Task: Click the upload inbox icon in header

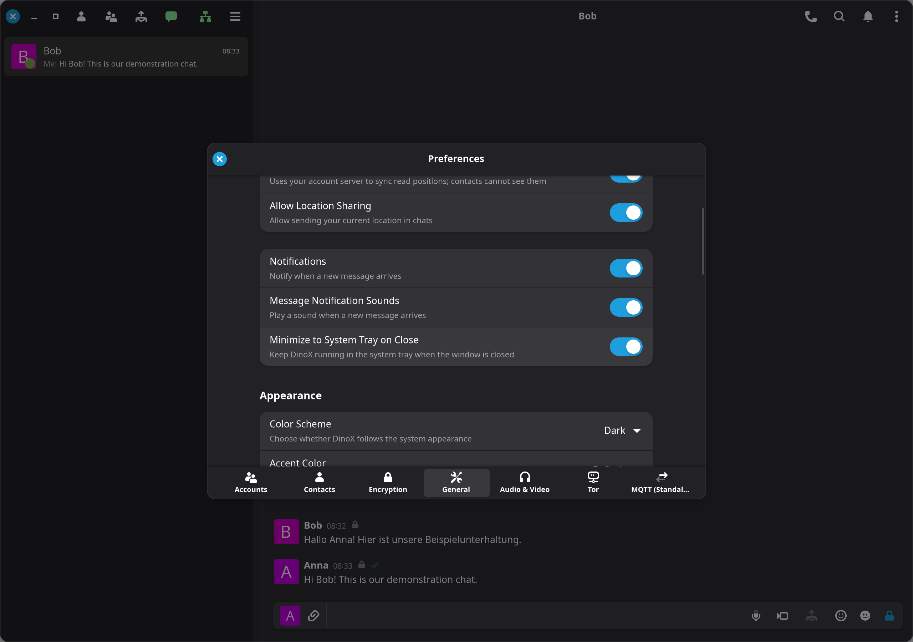Action: pyautogui.click(x=141, y=16)
